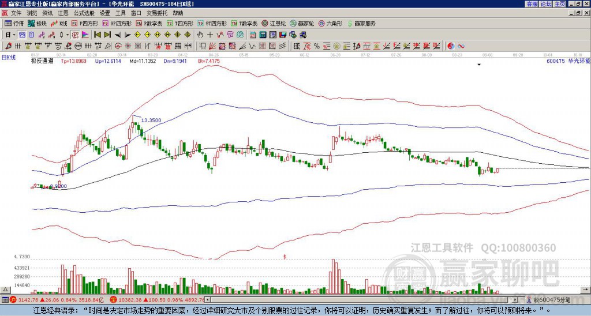This screenshot has height=316, width=591.
Task: Click the 极反通道 indicator label
Action: coord(42,61)
